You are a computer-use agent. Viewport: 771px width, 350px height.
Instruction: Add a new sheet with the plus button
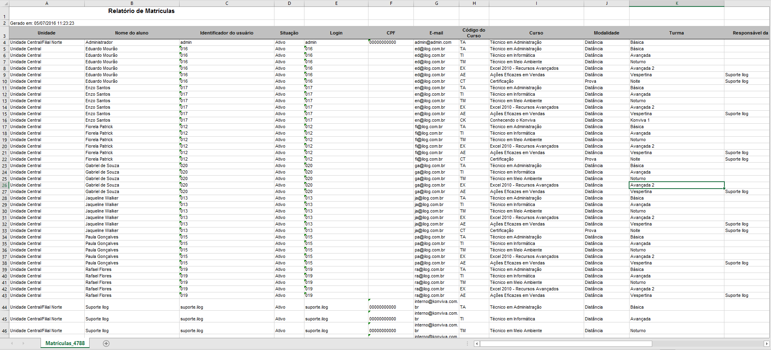(106, 344)
